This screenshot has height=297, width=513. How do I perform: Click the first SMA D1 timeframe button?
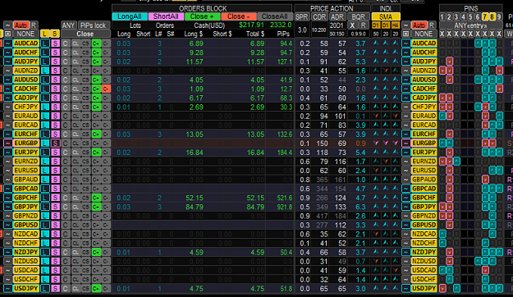[376, 25]
